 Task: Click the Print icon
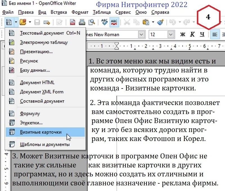pos(82,22)
